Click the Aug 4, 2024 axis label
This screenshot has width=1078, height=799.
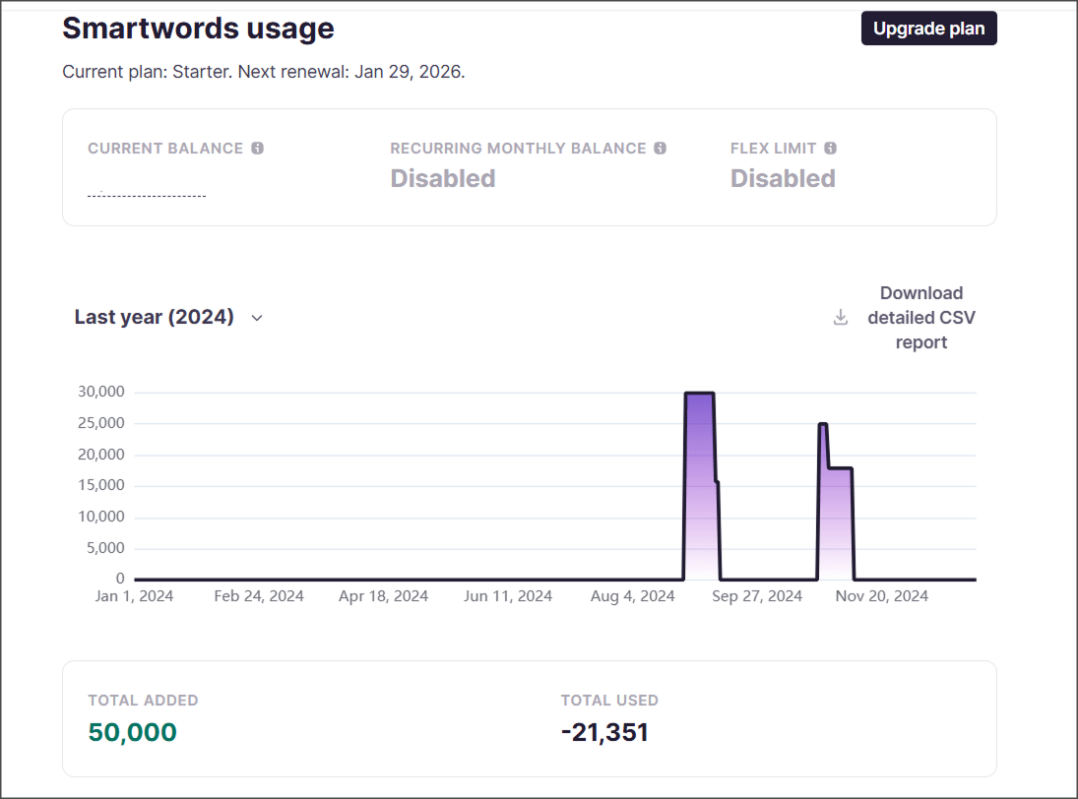pyautogui.click(x=633, y=596)
